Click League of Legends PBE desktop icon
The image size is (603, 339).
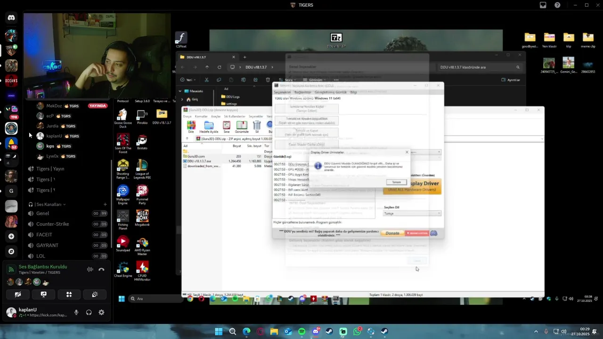(142, 169)
